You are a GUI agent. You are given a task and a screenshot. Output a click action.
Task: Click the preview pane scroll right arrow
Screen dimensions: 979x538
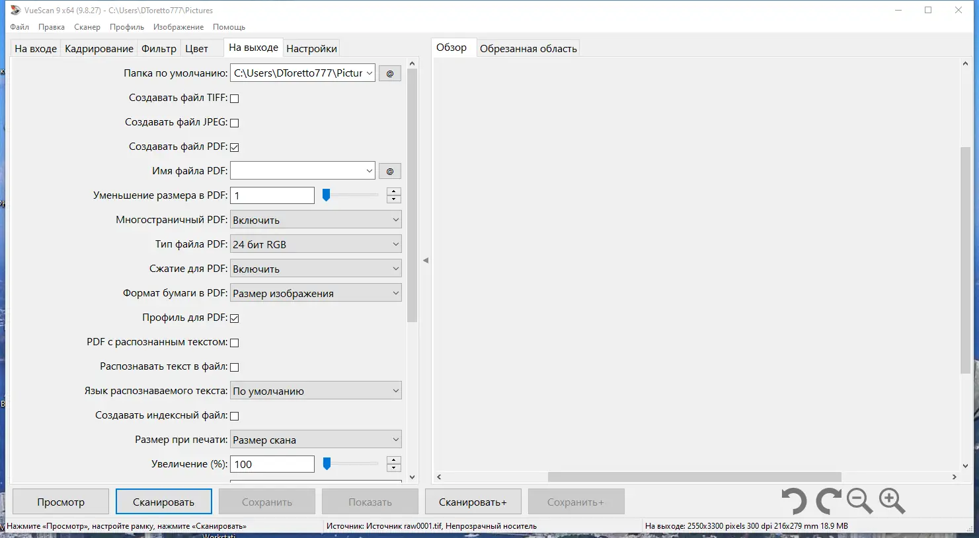(954, 477)
